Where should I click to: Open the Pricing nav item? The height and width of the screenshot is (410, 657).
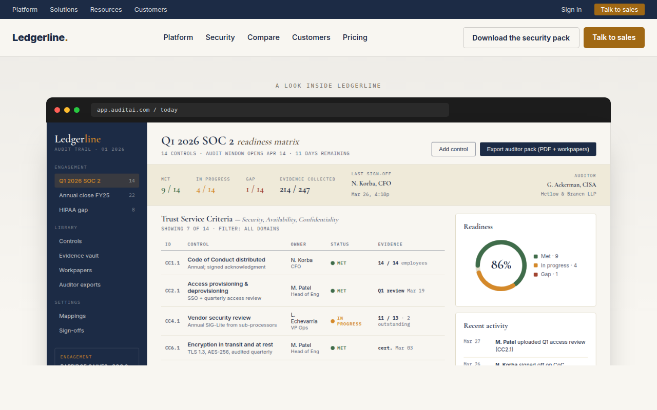pyautogui.click(x=355, y=37)
